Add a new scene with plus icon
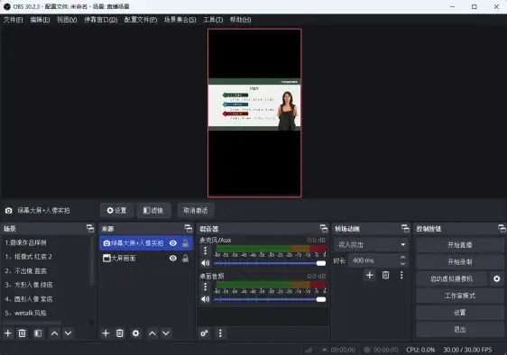Screen dimensions: 507x355 (8, 333)
